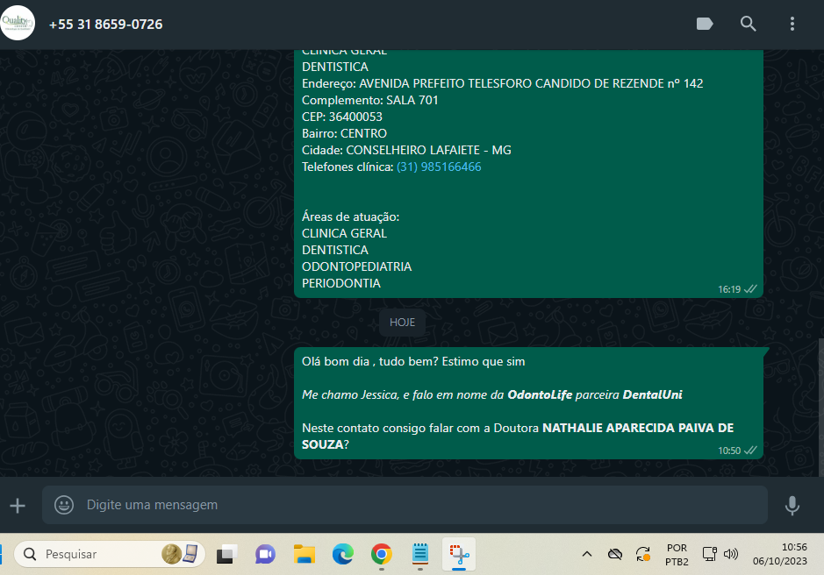
Task: Click the medal highlight icon in search box
Action: coord(171,553)
